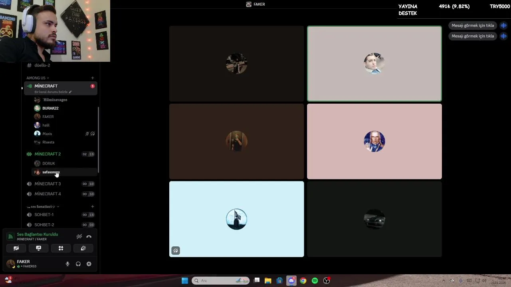
Task: Click the second blue audio wave icon
Action: (x=504, y=36)
